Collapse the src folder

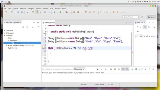pos(7,38)
